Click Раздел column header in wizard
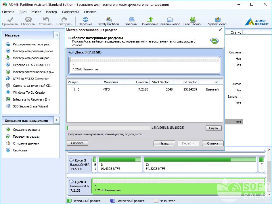 [x=84, y=82]
